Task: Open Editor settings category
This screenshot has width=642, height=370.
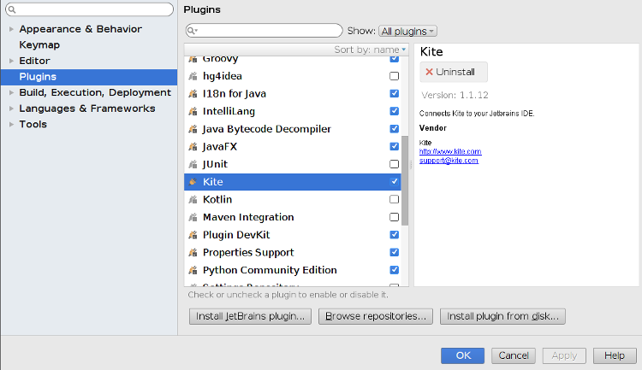Action: point(34,61)
